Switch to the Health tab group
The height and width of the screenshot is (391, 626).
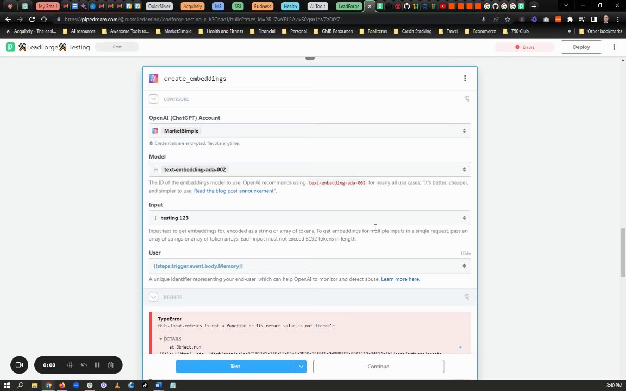290,6
